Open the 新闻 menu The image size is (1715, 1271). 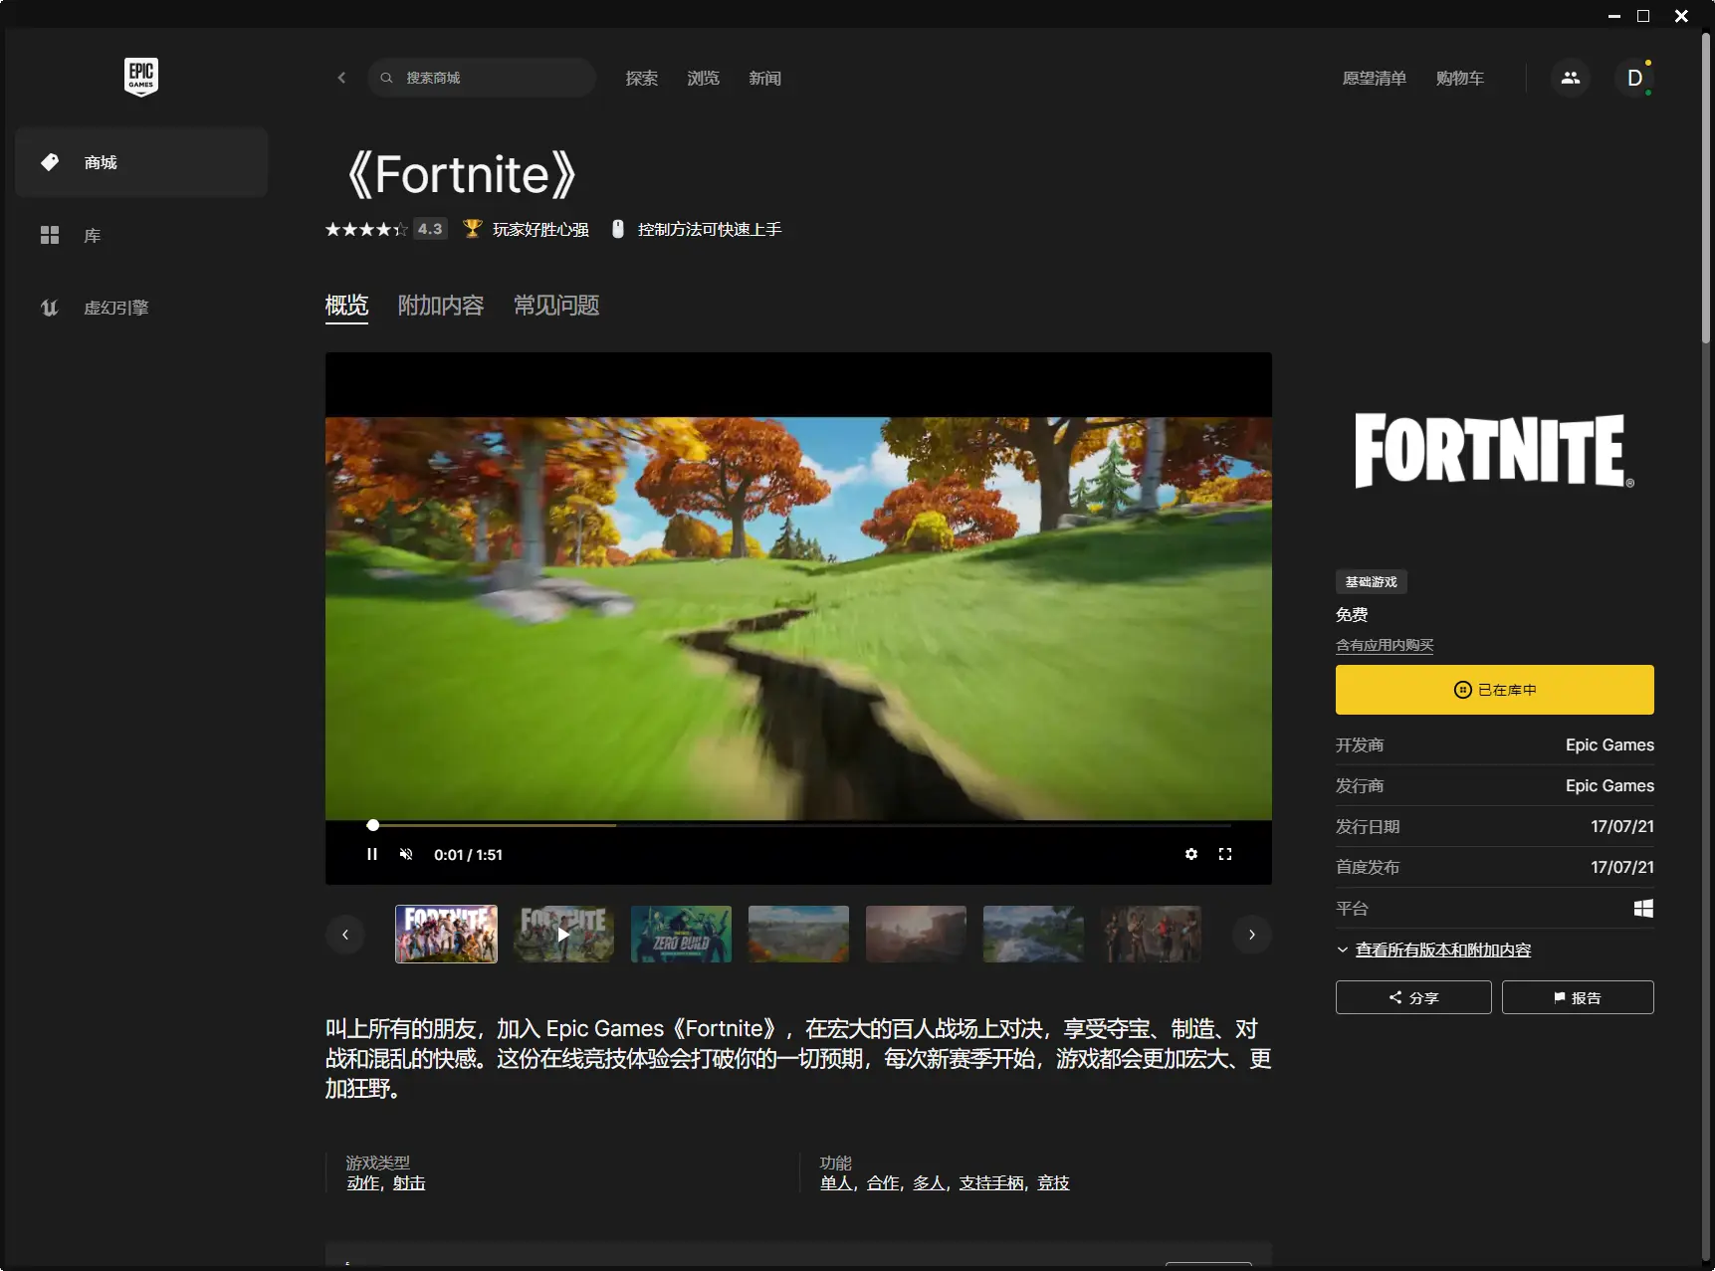pos(764,78)
